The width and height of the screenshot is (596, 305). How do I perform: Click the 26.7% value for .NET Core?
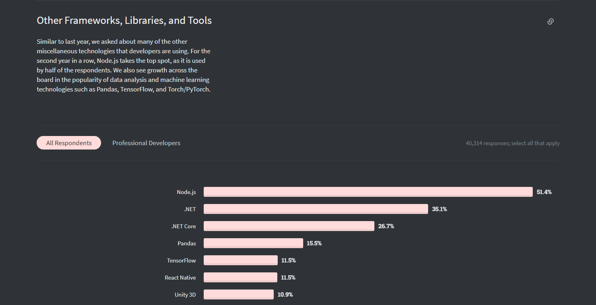click(x=386, y=226)
